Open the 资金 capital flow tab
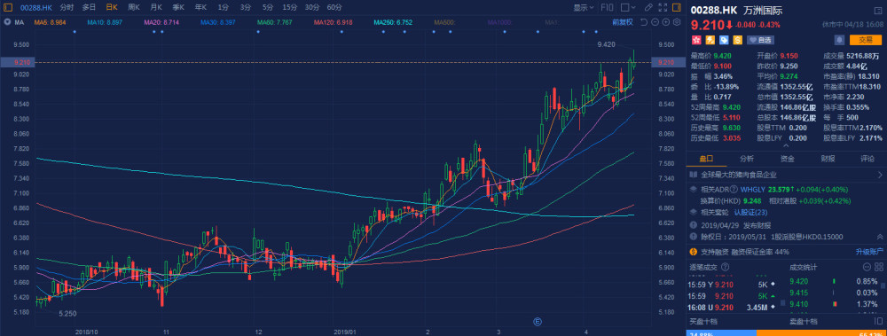The width and height of the screenshot is (887, 336). click(787, 159)
